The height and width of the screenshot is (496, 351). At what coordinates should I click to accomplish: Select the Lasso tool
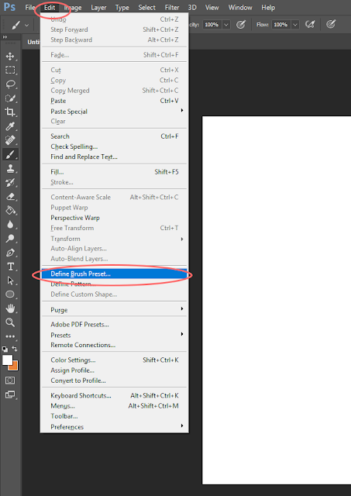10,84
